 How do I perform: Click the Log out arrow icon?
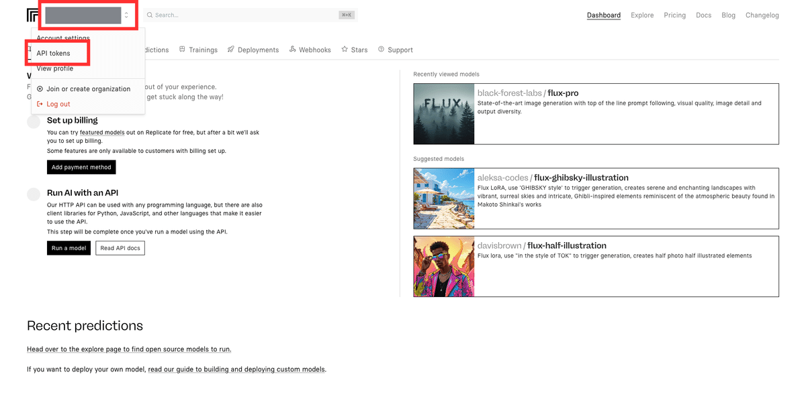pyautogui.click(x=40, y=104)
